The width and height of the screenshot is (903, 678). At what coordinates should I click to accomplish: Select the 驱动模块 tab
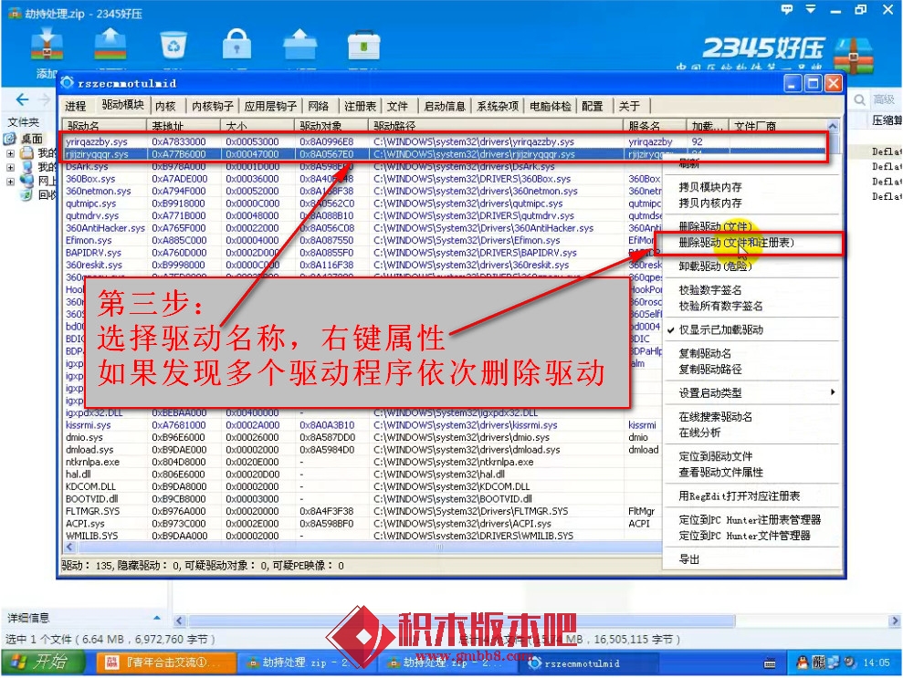[122, 105]
